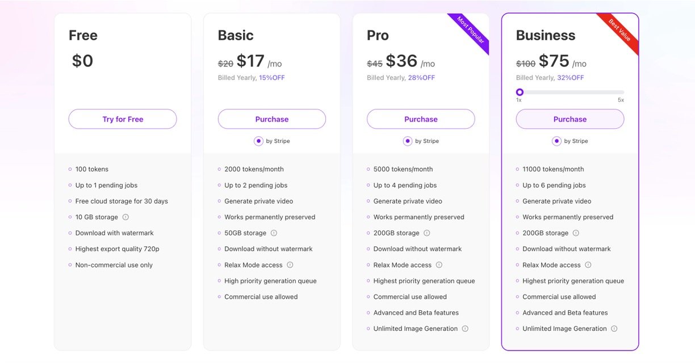Click info icon beside Business Unlimited Image Generation
This screenshot has height=363, width=695.
[614, 328]
